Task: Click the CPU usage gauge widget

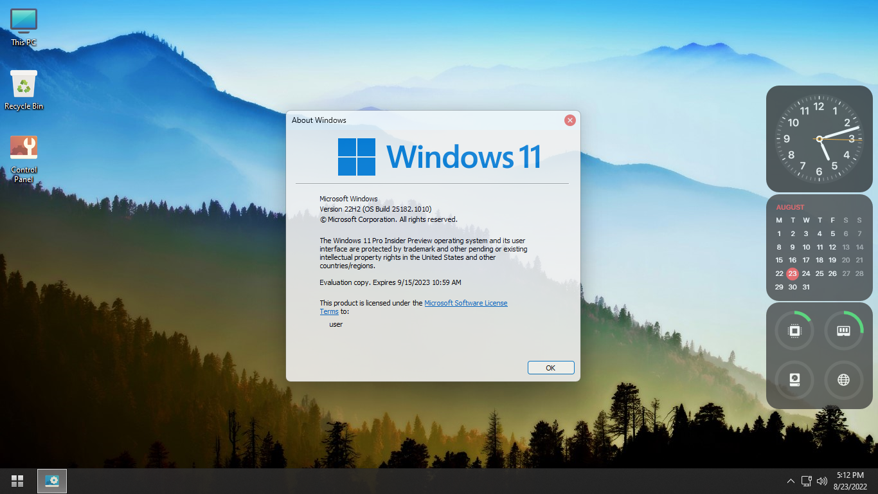Action: tap(795, 331)
